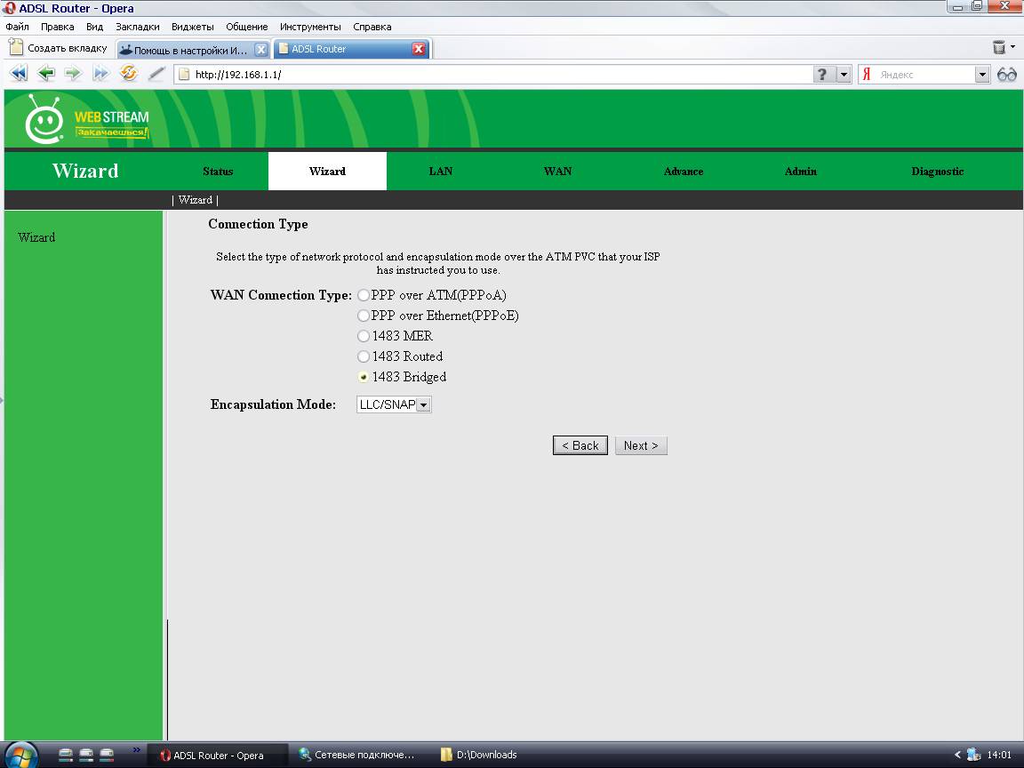Viewport: 1024px width, 768px height.
Task: Click the wand pencil icon in toolbar
Action: pyautogui.click(x=156, y=74)
